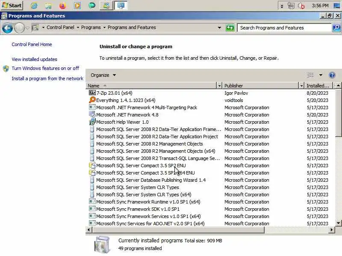Click the Windows features shield icon
Screen dimensions: 342x256
coord(6,69)
